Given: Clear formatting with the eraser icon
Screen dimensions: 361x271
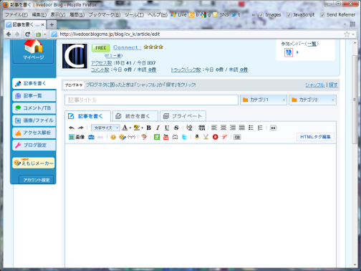Looking at the screenshot, I should point(189,128).
